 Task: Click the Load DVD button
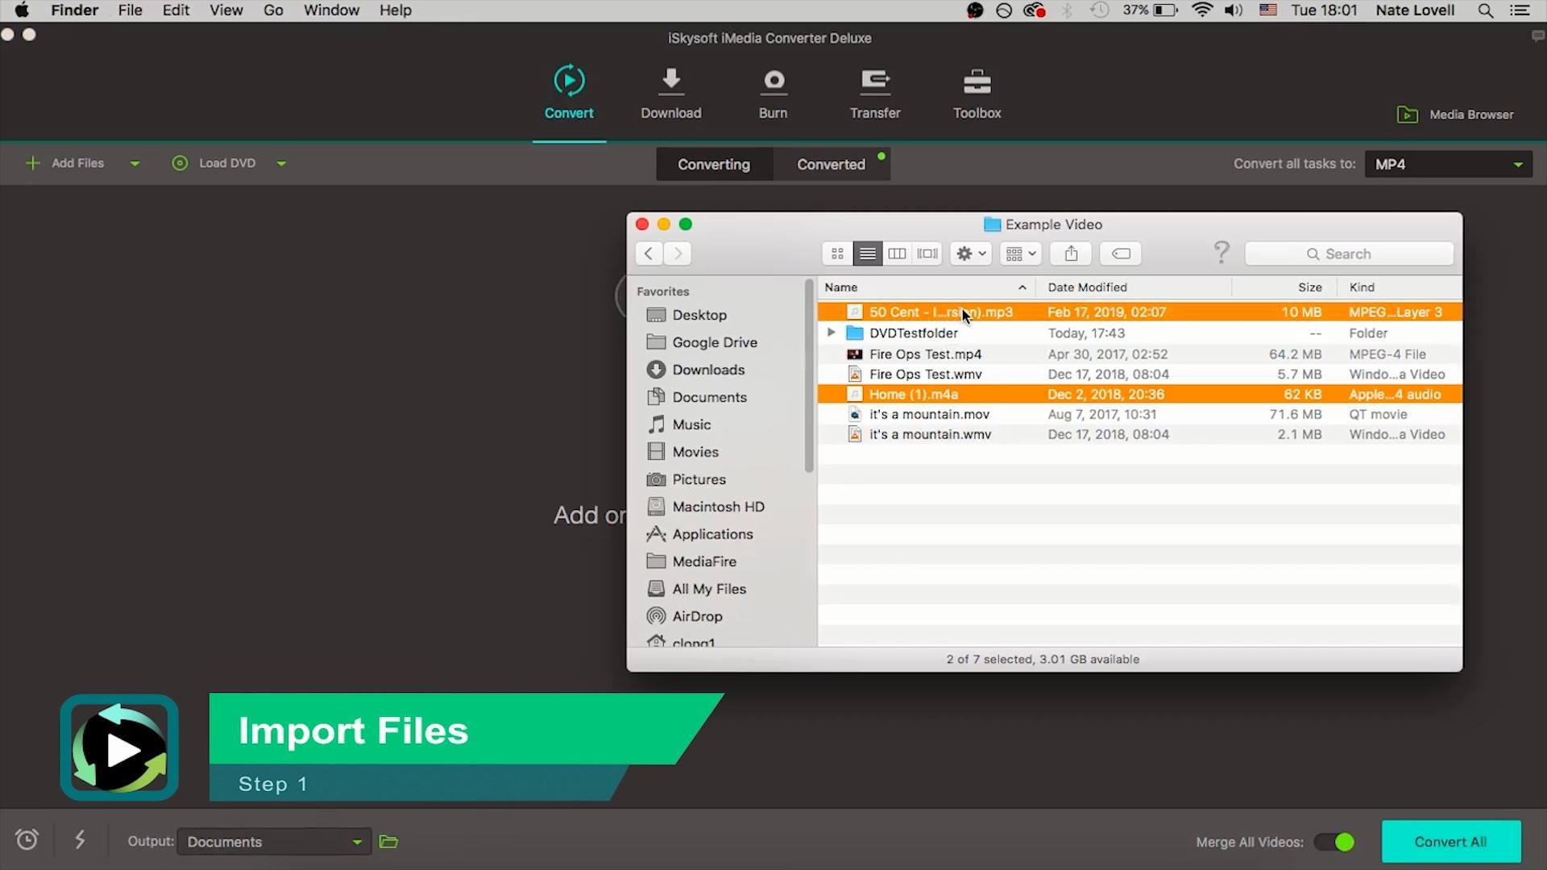click(x=214, y=164)
